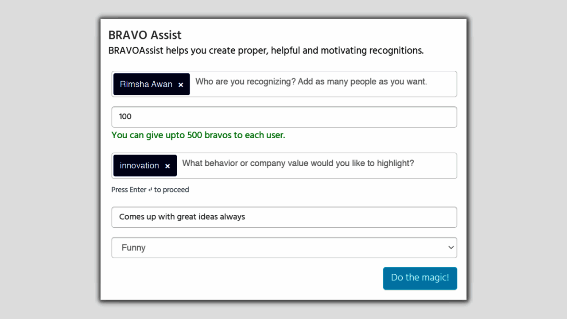Click the company value field placeholder text
The width and height of the screenshot is (567, 319).
pyautogui.click(x=298, y=163)
